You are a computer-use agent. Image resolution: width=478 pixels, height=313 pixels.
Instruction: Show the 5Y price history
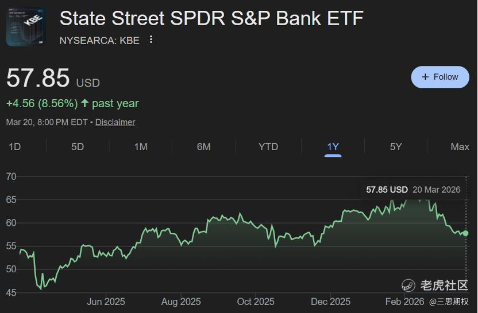coord(396,147)
